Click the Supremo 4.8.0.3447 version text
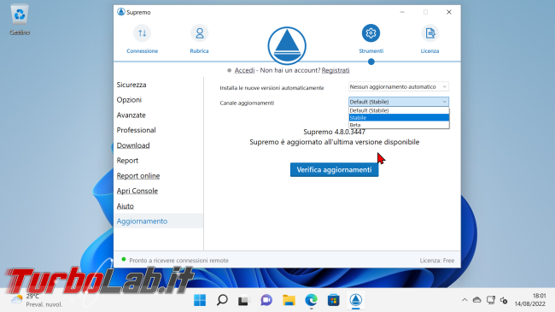This screenshot has width=555, height=312. tap(334, 132)
